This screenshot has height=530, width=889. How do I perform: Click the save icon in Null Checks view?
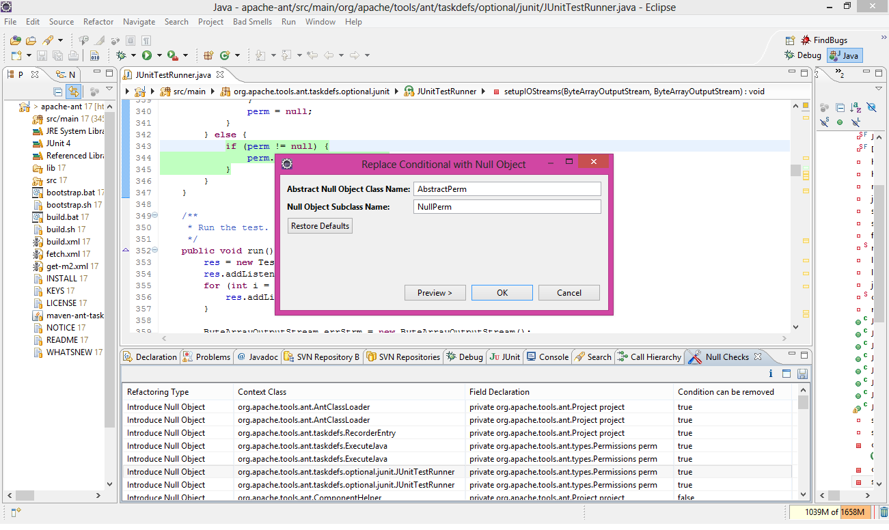click(802, 374)
